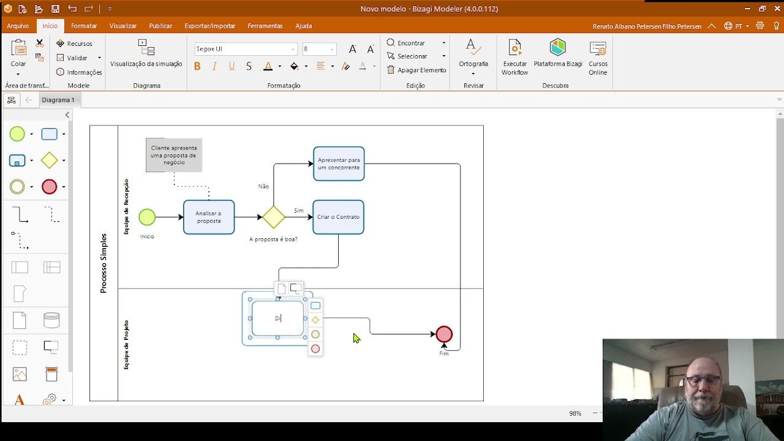Select the Data Store cylinder shape

click(x=51, y=320)
